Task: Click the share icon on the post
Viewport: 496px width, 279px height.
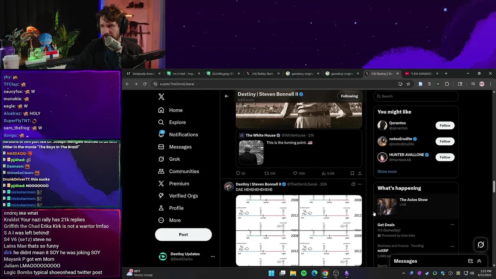Action: pos(360,173)
